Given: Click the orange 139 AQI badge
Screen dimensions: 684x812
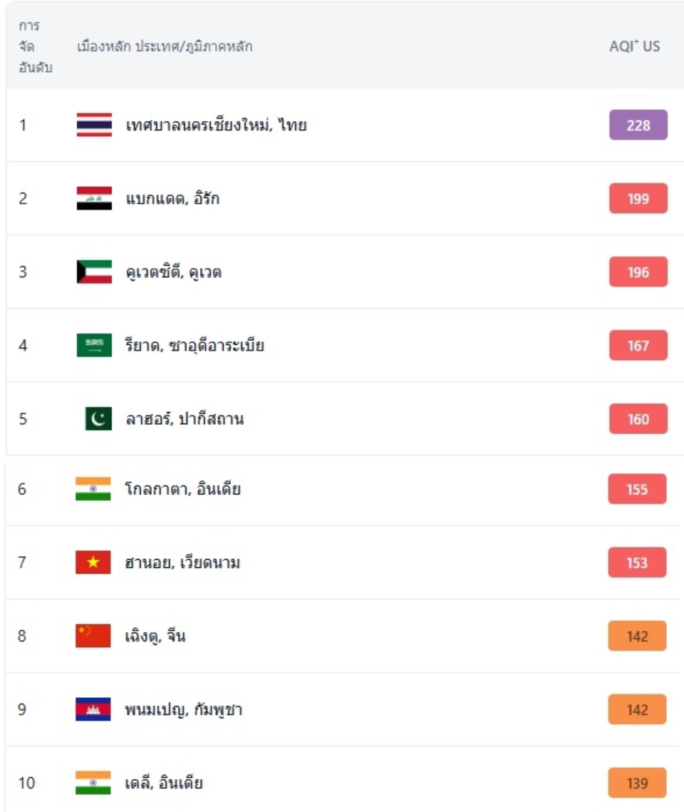Looking at the screenshot, I should pyautogui.click(x=637, y=783).
